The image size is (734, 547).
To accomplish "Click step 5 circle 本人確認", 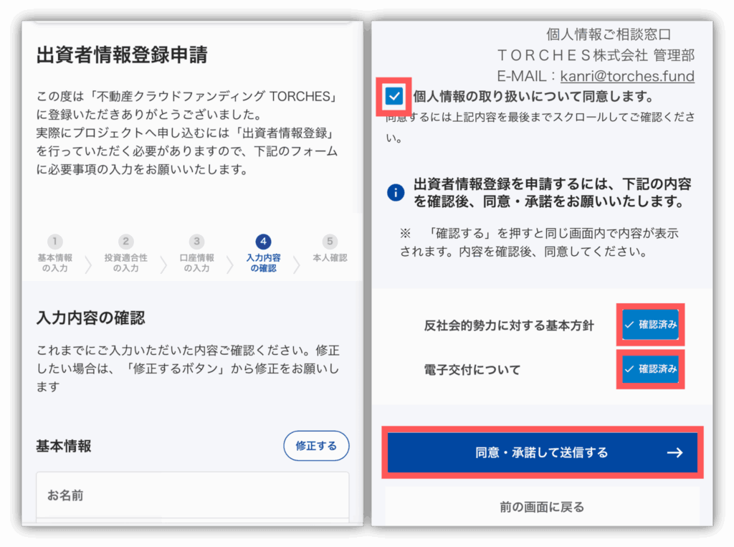I will [x=330, y=242].
